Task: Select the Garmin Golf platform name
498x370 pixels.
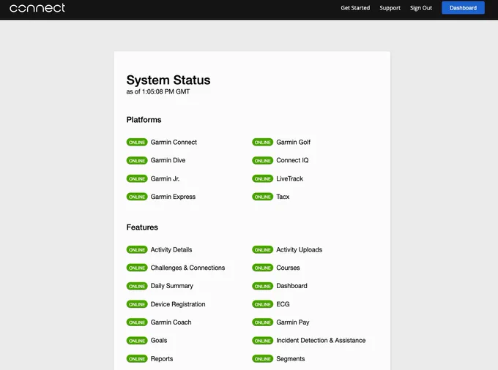Action: pos(294,142)
